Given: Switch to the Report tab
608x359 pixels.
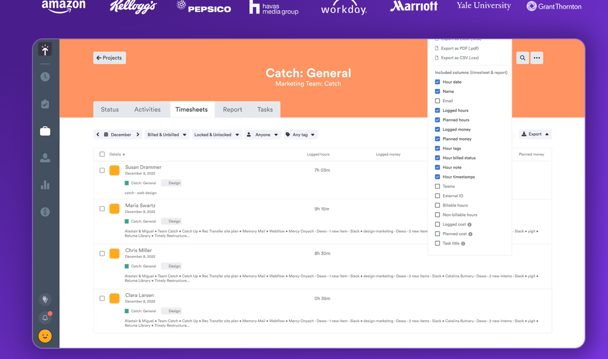Looking at the screenshot, I should pyautogui.click(x=233, y=110).
